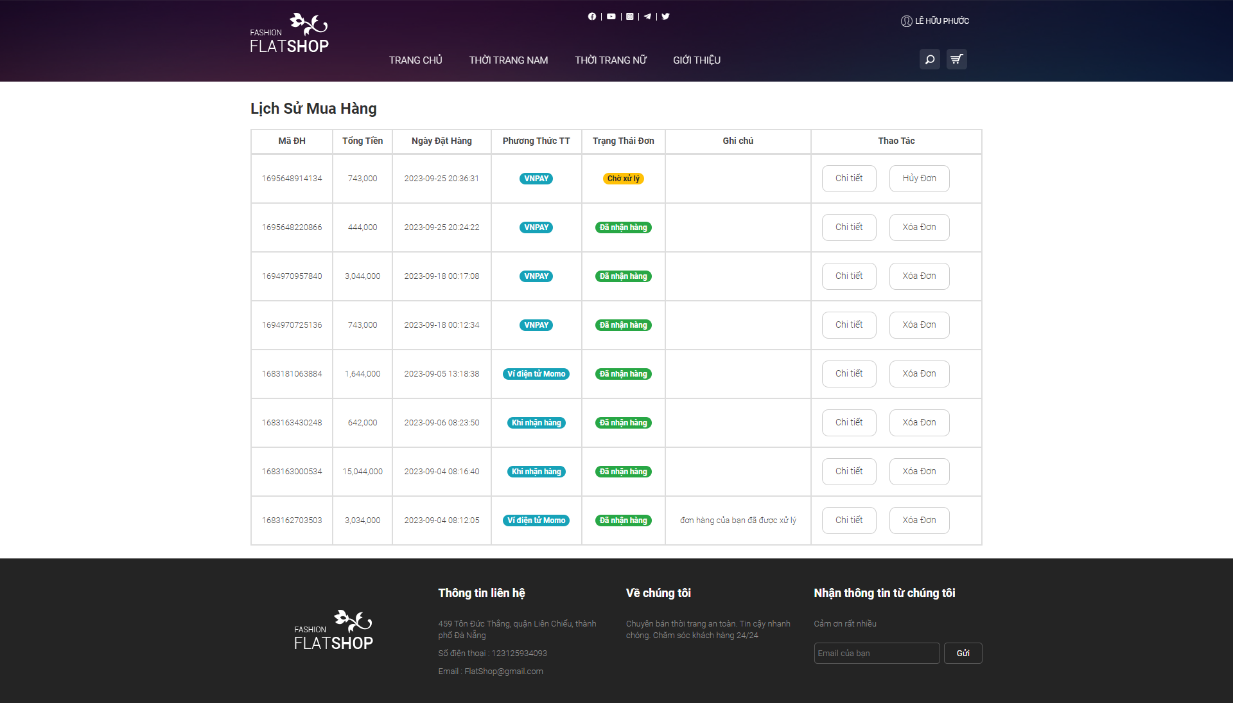View Chi tiết for order 1695648914134
1233x703 pixels.
(849, 179)
